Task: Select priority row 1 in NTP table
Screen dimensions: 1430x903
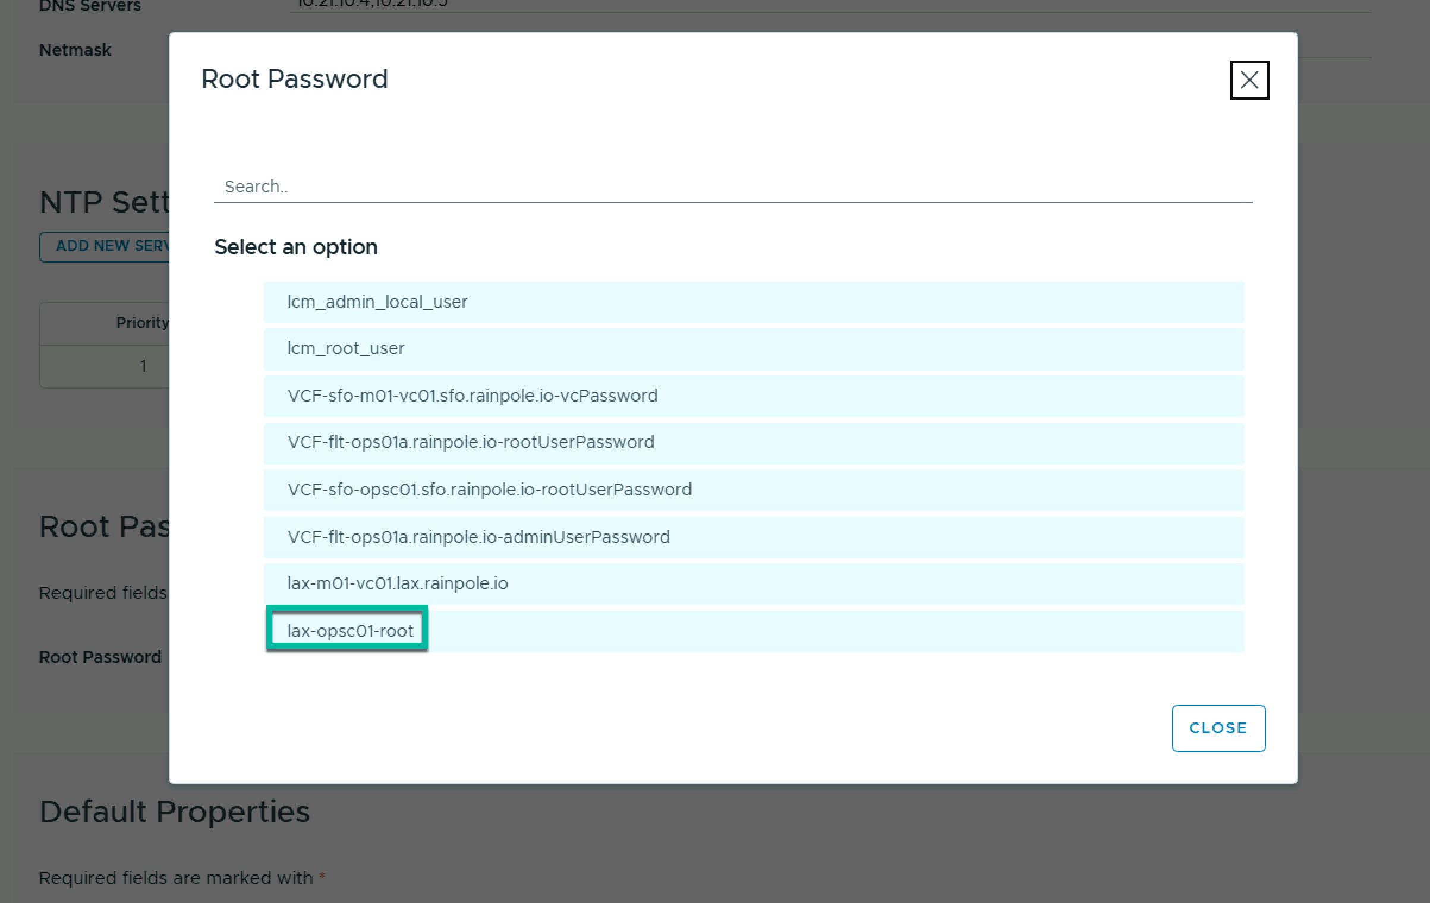Action: point(143,367)
